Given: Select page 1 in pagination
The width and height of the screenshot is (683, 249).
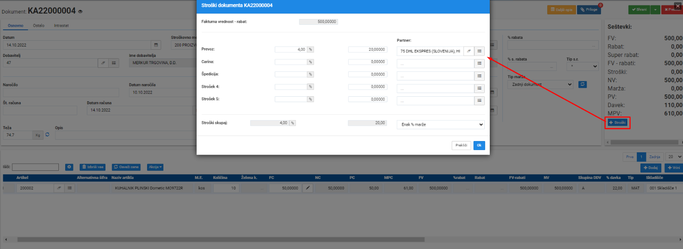Looking at the screenshot, I should click(x=641, y=157).
